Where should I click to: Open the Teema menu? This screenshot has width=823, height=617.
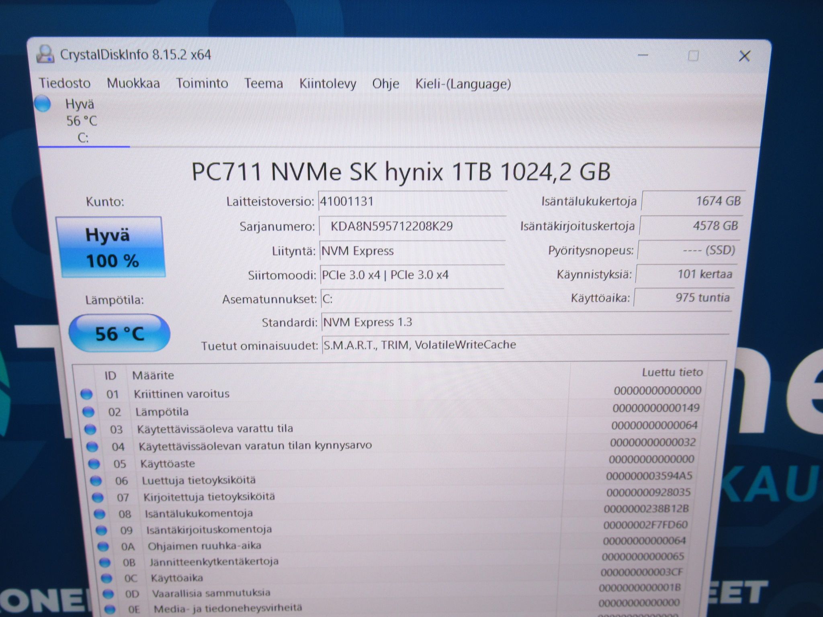coord(264,84)
